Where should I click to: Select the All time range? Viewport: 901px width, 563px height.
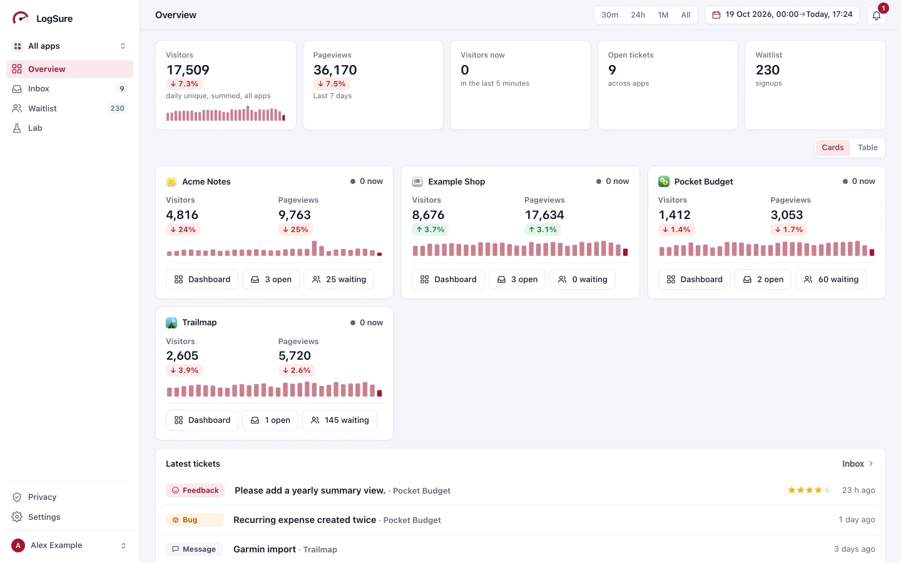click(x=686, y=15)
